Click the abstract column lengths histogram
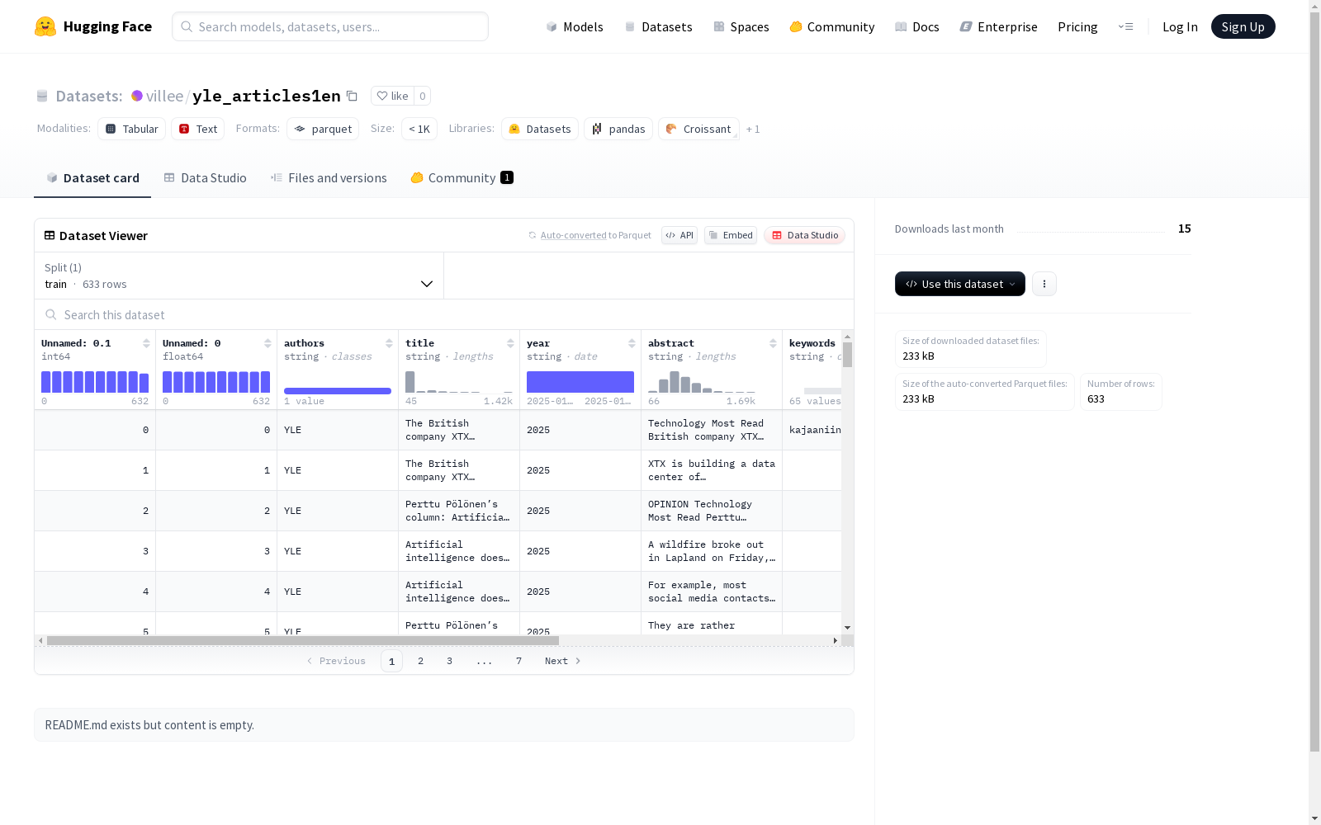The width and height of the screenshot is (1321, 825). 702,382
